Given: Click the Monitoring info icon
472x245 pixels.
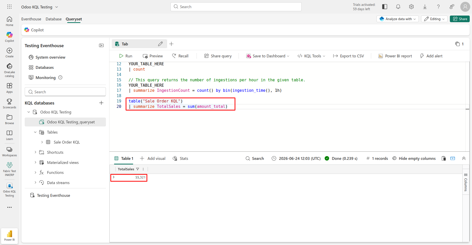Looking at the screenshot, I should click(x=60, y=78).
